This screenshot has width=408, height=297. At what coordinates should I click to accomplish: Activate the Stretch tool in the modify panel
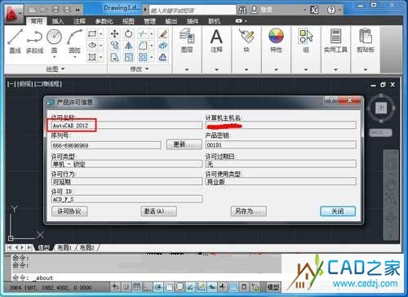tap(114, 57)
